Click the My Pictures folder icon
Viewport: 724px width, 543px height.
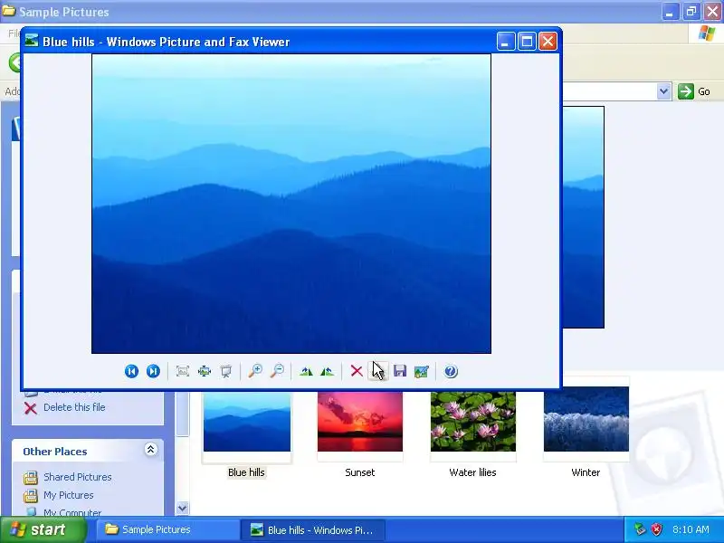[31, 495]
